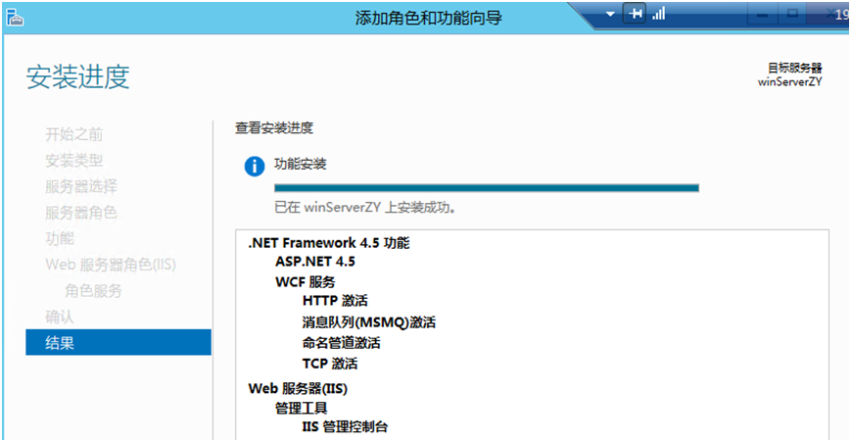The image size is (851, 442).
Task: Select the 开始之前 step in the sidebar
Action: [73, 134]
